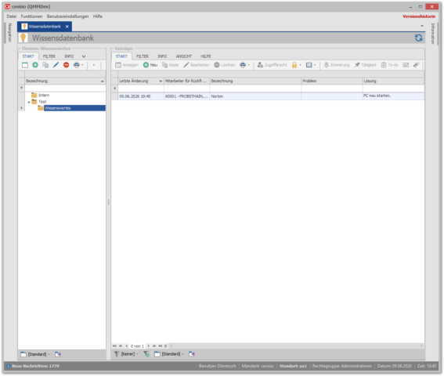Sort by Bezeichnung column in Themen tree
Image resolution: width=444 pixels, height=376 pixels.
coord(65,81)
